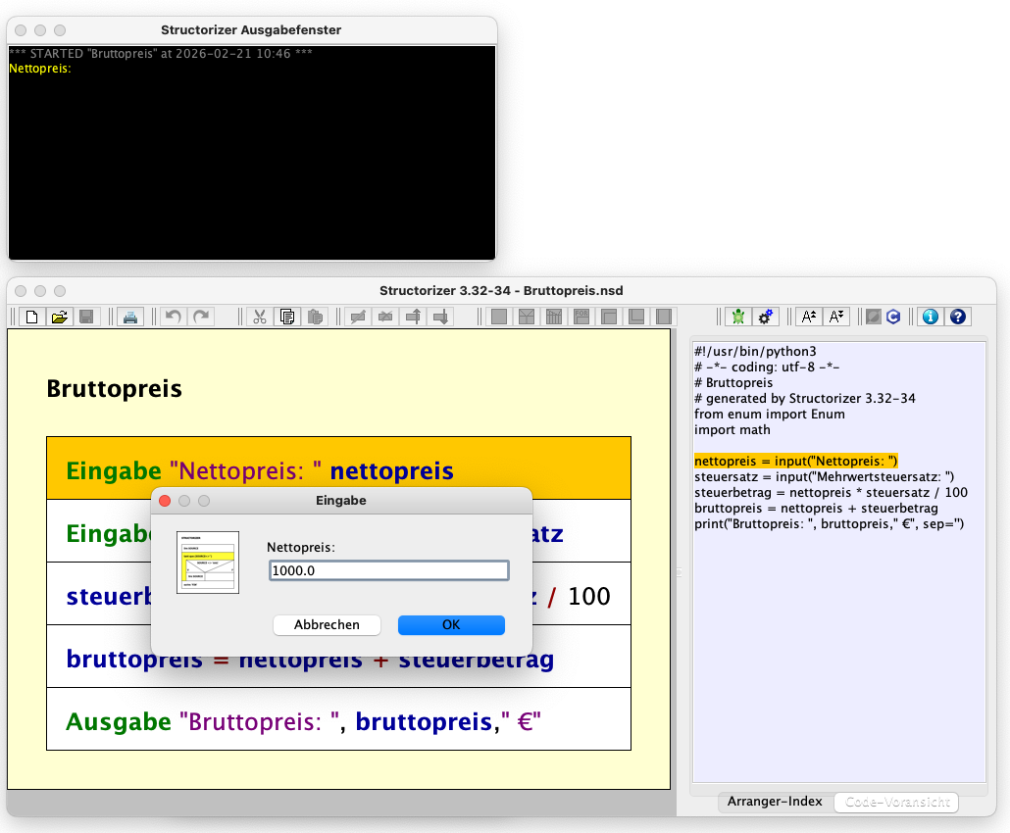The height and width of the screenshot is (833, 1010).
Task: Add an Instruction element from the toolbar
Action: [x=498, y=317]
